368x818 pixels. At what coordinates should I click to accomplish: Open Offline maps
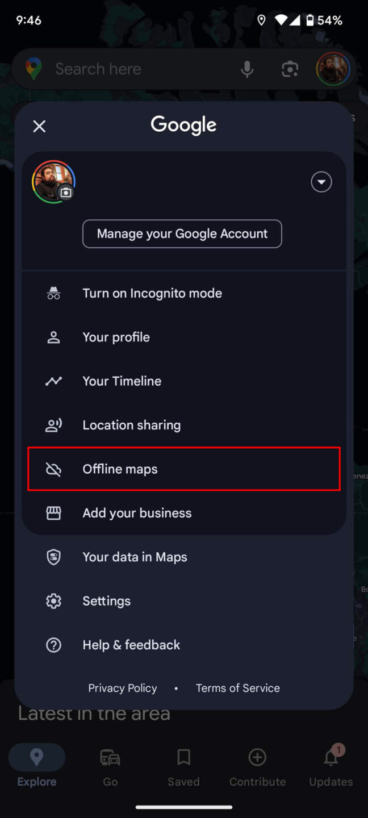tap(120, 469)
